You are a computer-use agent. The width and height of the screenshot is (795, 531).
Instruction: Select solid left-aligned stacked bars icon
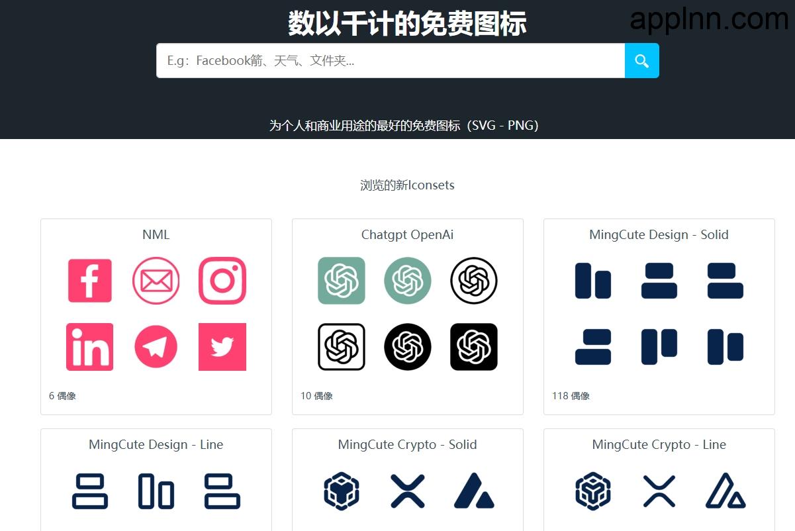pos(725,281)
